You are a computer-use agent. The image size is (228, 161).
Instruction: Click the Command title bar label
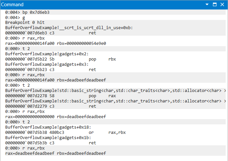click(12, 5)
